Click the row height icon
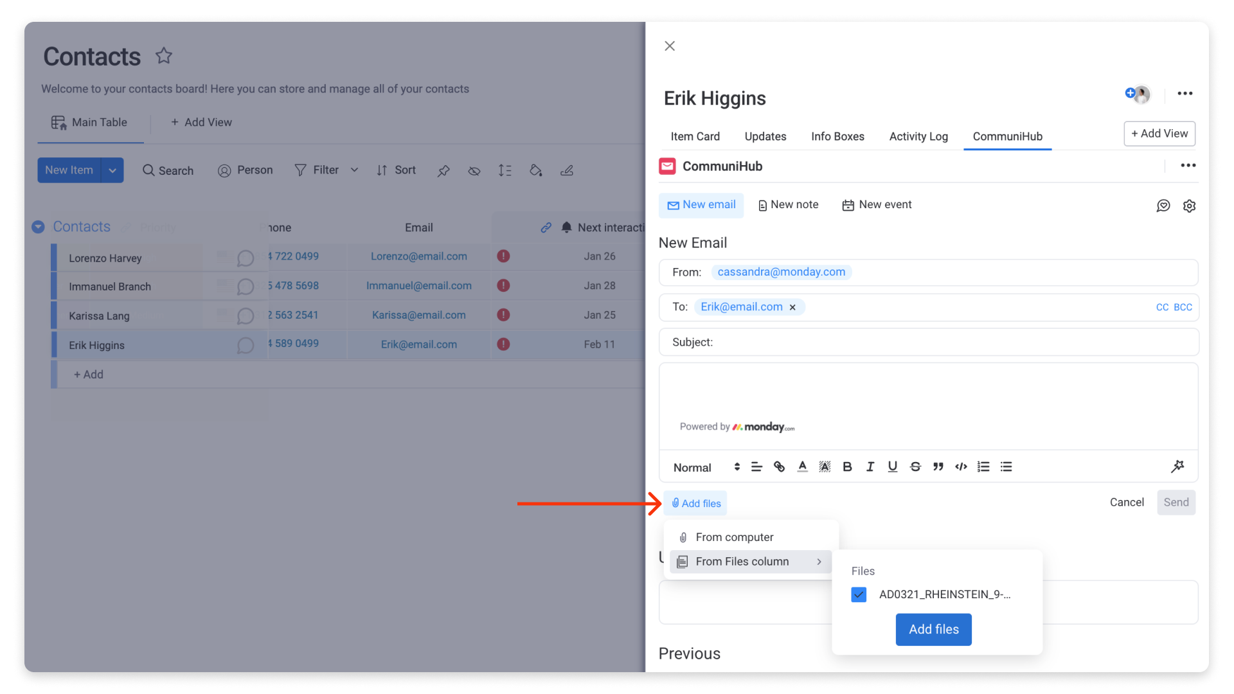The width and height of the screenshot is (1234, 694). [505, 170]
